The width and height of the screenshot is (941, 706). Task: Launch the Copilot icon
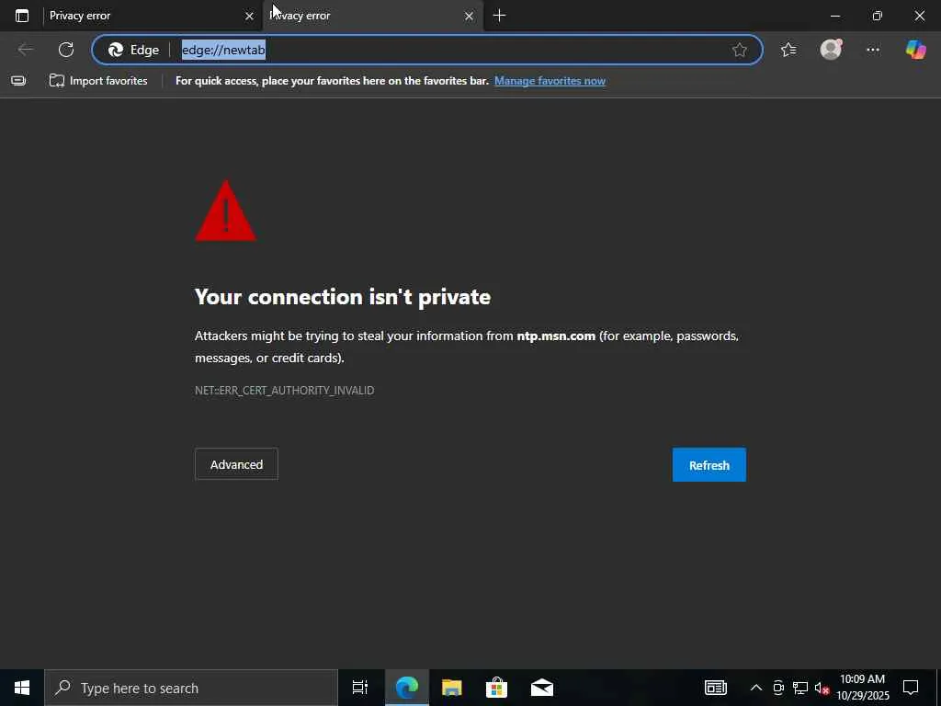916,50
